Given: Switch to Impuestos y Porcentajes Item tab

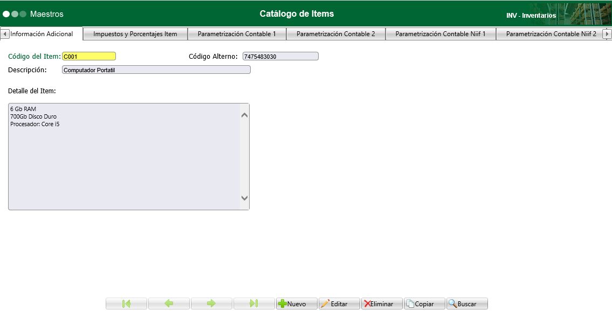Looking at the screenshot, I should pyautogui.click(x=135, y=34).
